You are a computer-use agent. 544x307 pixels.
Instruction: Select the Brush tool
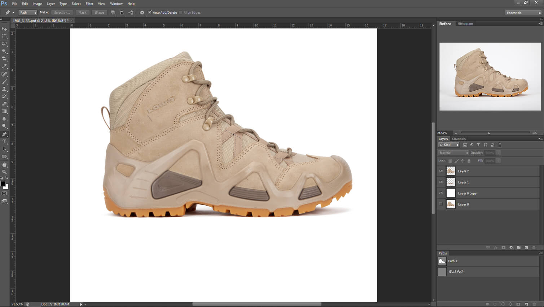coord(4,82)
